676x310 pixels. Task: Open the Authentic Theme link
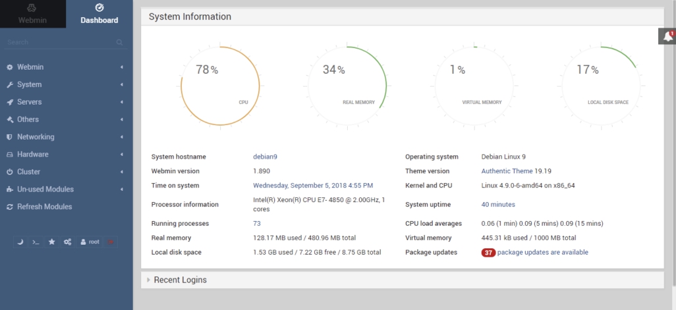(507, 171)
